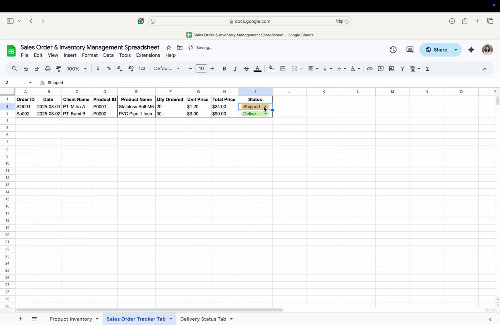500x325 pixels.
Task: Open the text rotation dropdown
Action: click(355, 69)
